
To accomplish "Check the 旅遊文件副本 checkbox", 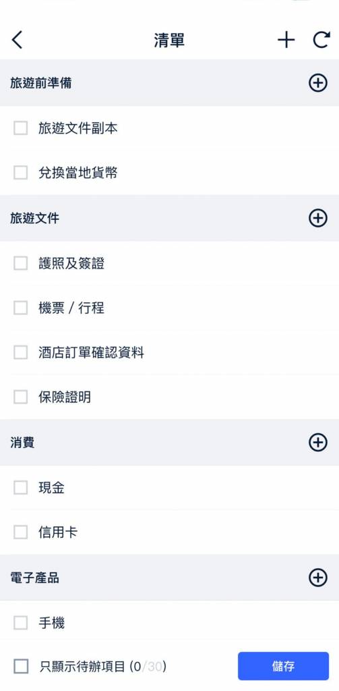I will coord(21,128).
